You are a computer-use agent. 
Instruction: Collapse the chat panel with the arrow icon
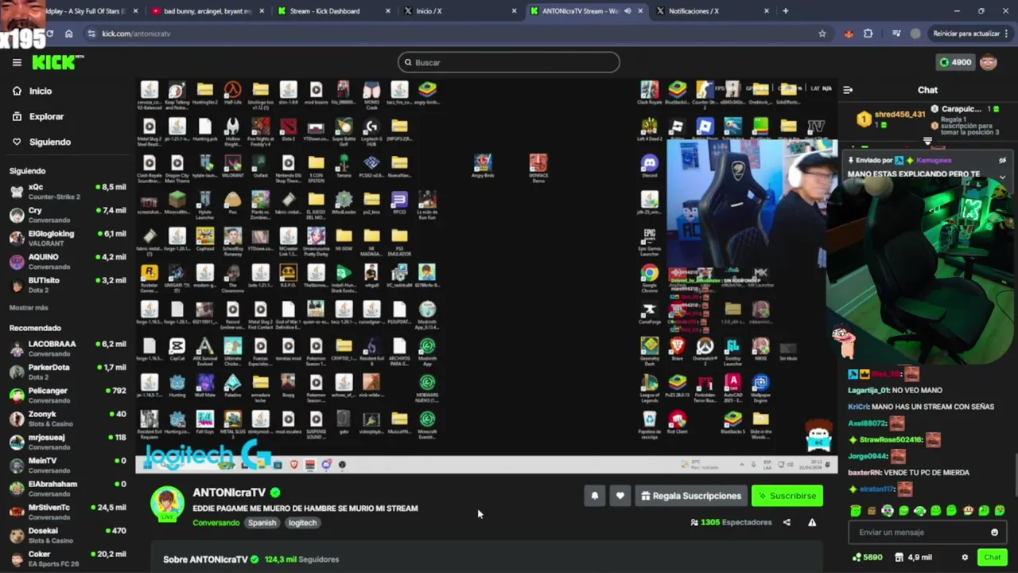tap(848, 90)
